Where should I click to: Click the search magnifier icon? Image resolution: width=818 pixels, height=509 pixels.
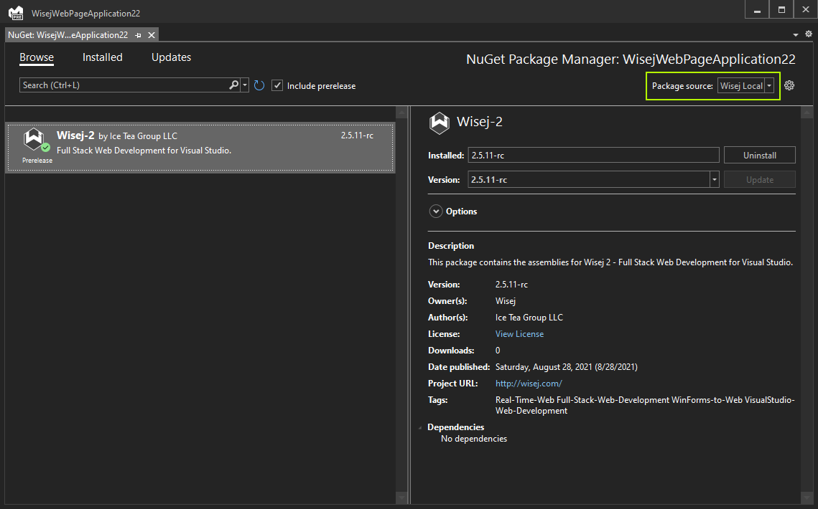pyautogui.click(x=233, y=85)
